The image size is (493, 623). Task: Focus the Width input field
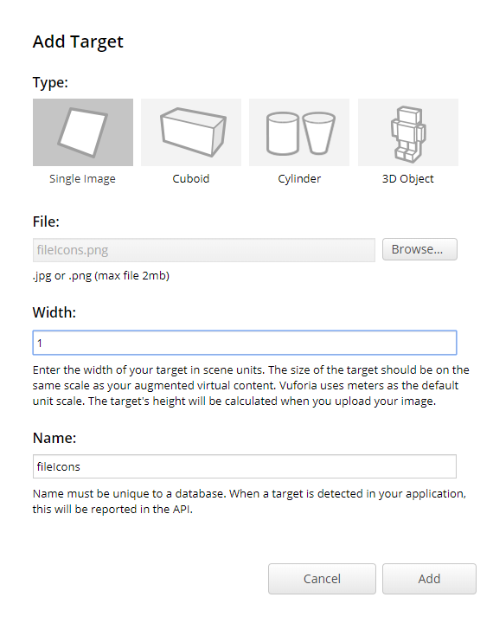245,343
